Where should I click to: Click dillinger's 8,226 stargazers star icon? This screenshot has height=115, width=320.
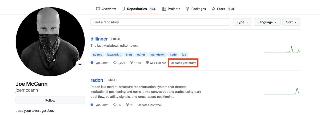(x=115, y=63)
